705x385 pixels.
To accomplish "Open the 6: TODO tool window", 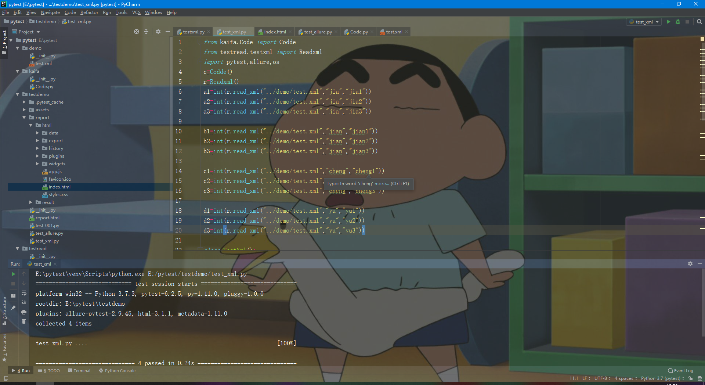I will [x=49, y=371].
